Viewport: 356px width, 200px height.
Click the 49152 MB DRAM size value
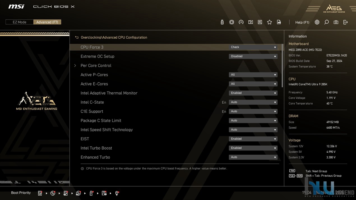click(332, 122)
